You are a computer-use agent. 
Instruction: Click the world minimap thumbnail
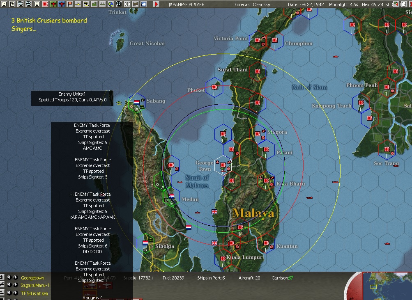(387, 286)
